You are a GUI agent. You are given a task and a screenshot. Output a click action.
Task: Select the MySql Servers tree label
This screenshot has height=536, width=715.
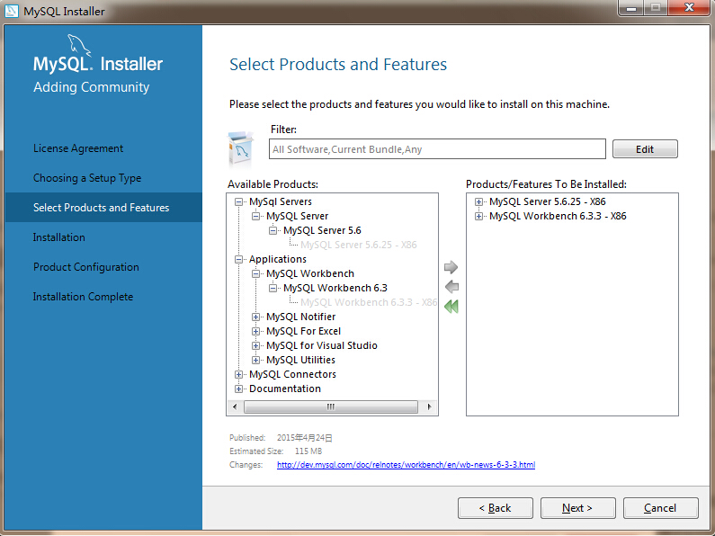click(281, 201)
